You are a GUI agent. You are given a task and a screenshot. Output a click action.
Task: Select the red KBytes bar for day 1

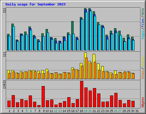9,104
